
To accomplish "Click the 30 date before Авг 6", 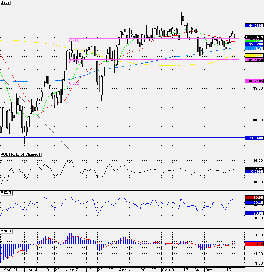I will (111, 270).
